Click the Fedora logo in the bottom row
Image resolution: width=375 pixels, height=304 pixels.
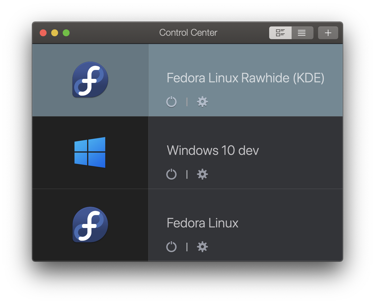click(x=90, y=225)
